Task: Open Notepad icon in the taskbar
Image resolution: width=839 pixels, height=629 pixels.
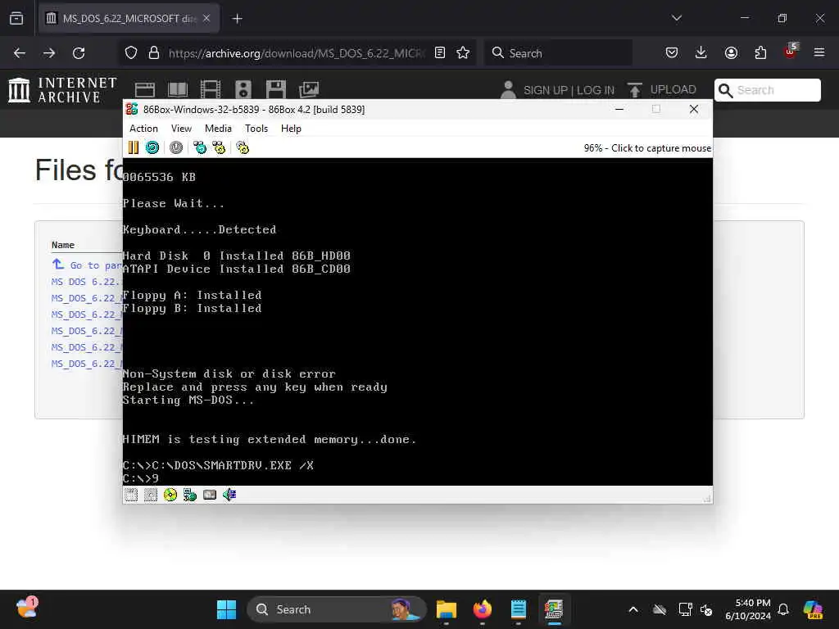Action: [x=519, y=609]
